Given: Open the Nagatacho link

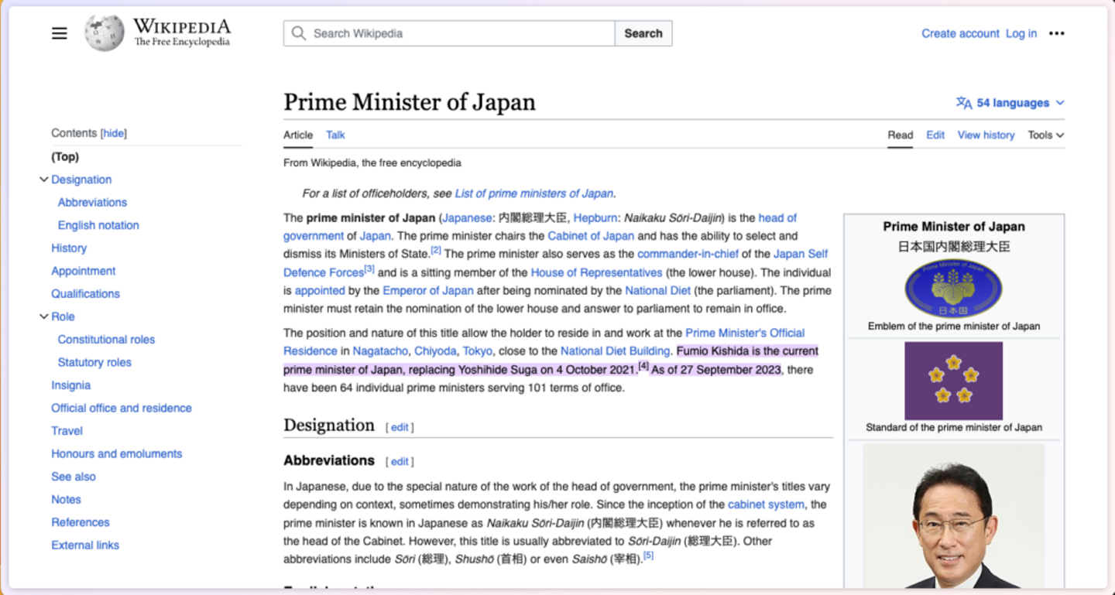Looking at the screenshot, I should click(x=380, y=351).
